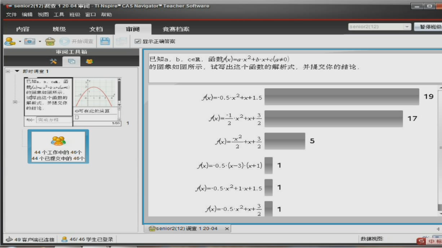
Task: Click the camera screen capture icon
Action: (x=30, y=41)
